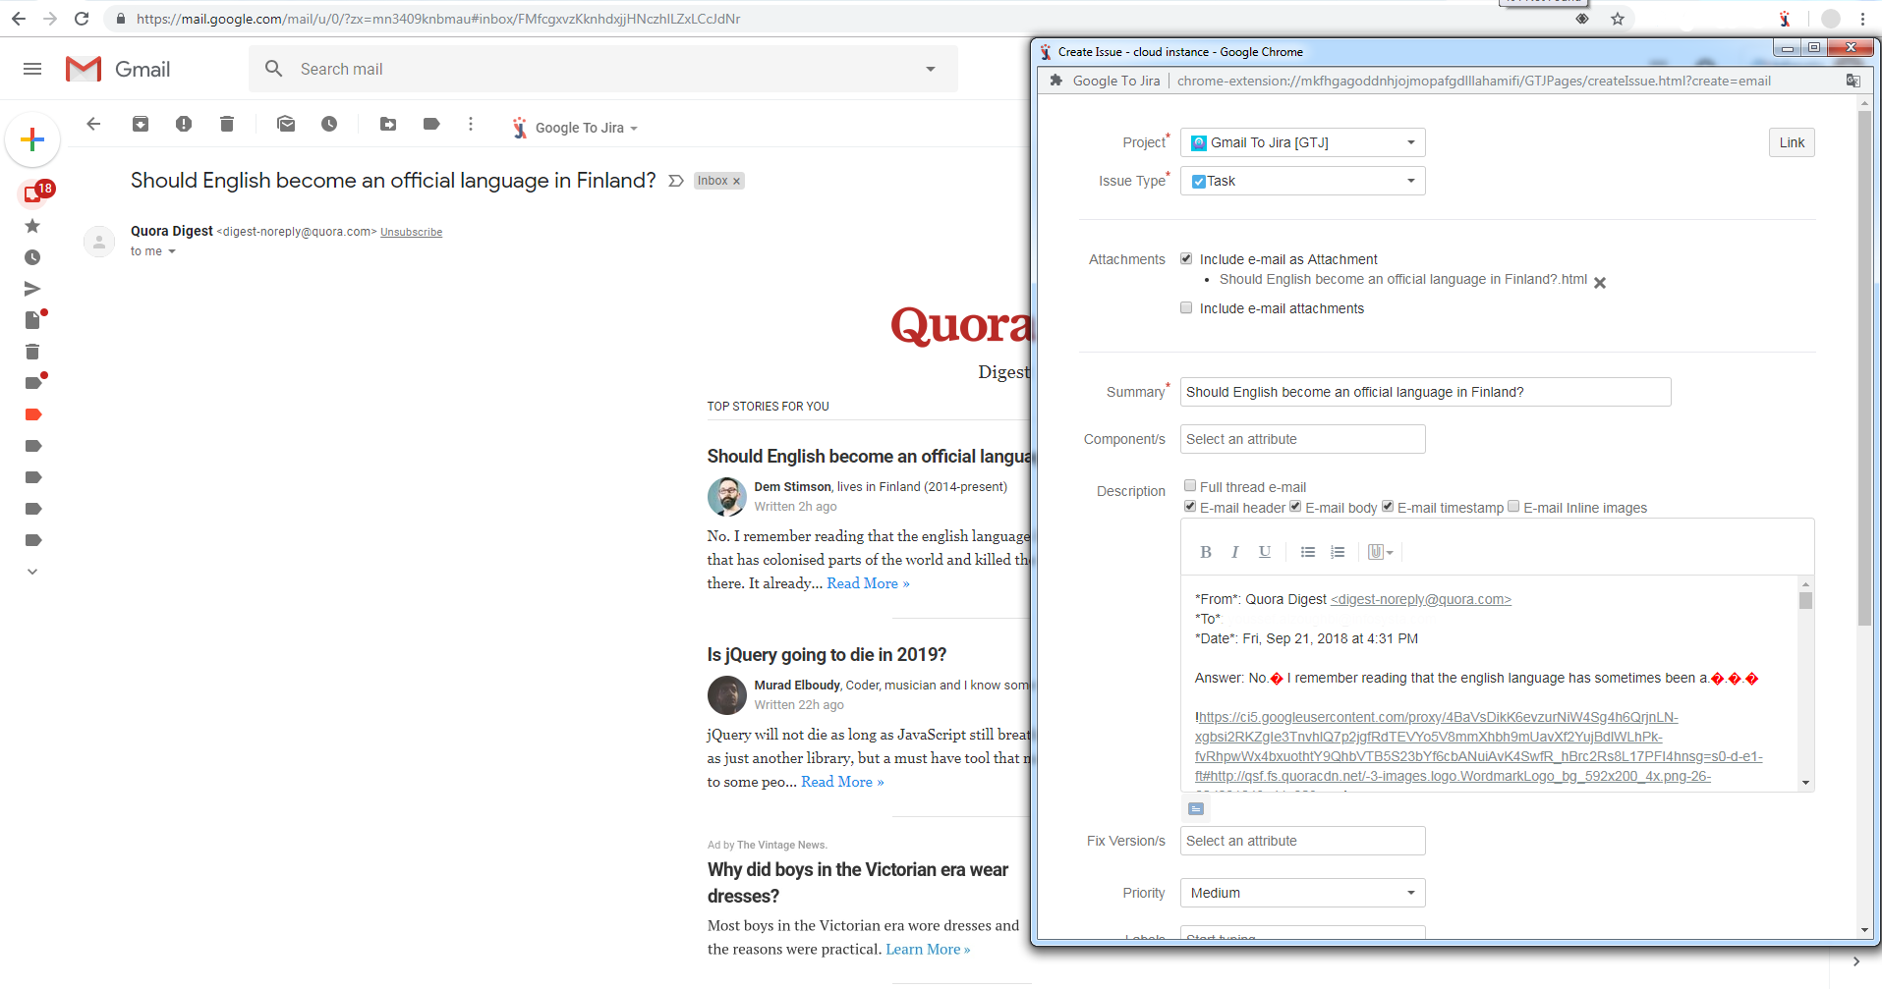Open the Project dropdown

pos(1302,142)
